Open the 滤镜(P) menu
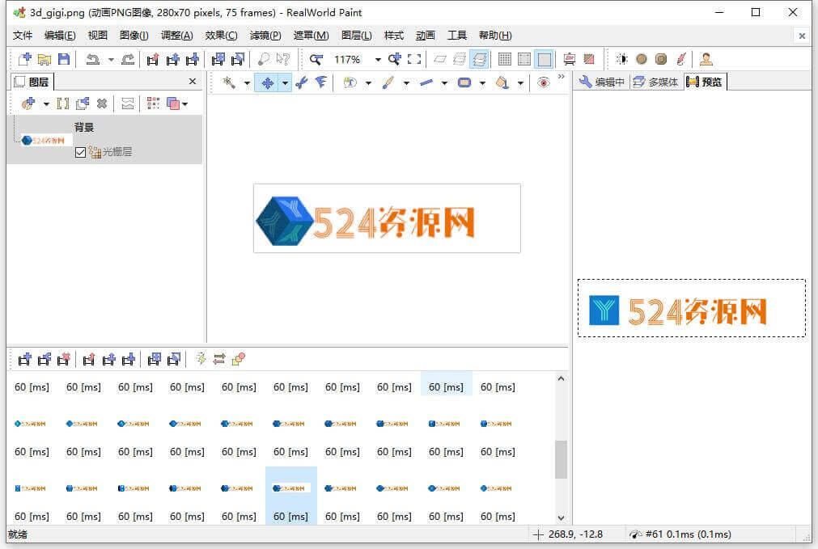This screenshot has height=549, width=818. pos(265,36)
